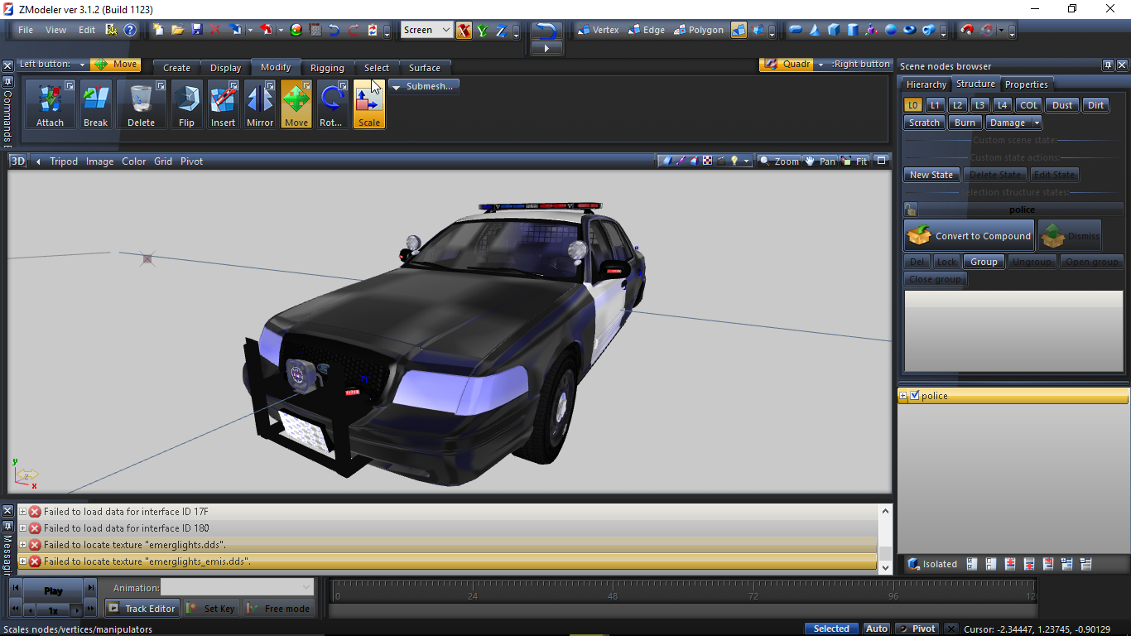Open the Screen coordinate system dropdown
This screenshot has height=636, width=1131.
(426, 30)
